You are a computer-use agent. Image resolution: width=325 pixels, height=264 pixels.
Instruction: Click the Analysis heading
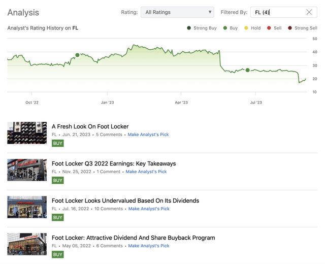point(23,12)
